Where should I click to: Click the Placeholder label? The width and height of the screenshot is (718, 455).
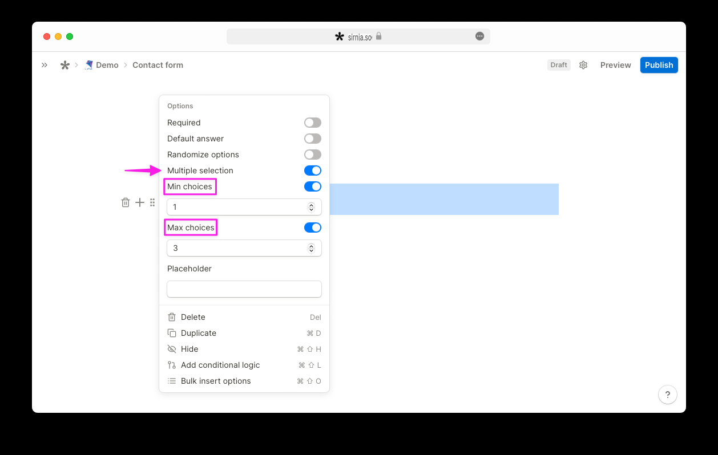coord(189,269)
